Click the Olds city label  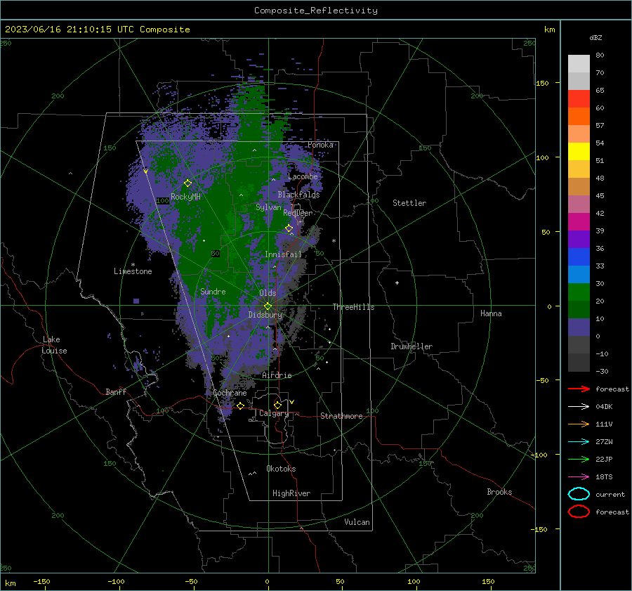click(x=268, y=293)
